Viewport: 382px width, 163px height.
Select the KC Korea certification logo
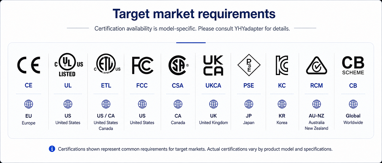coord(282,65)
